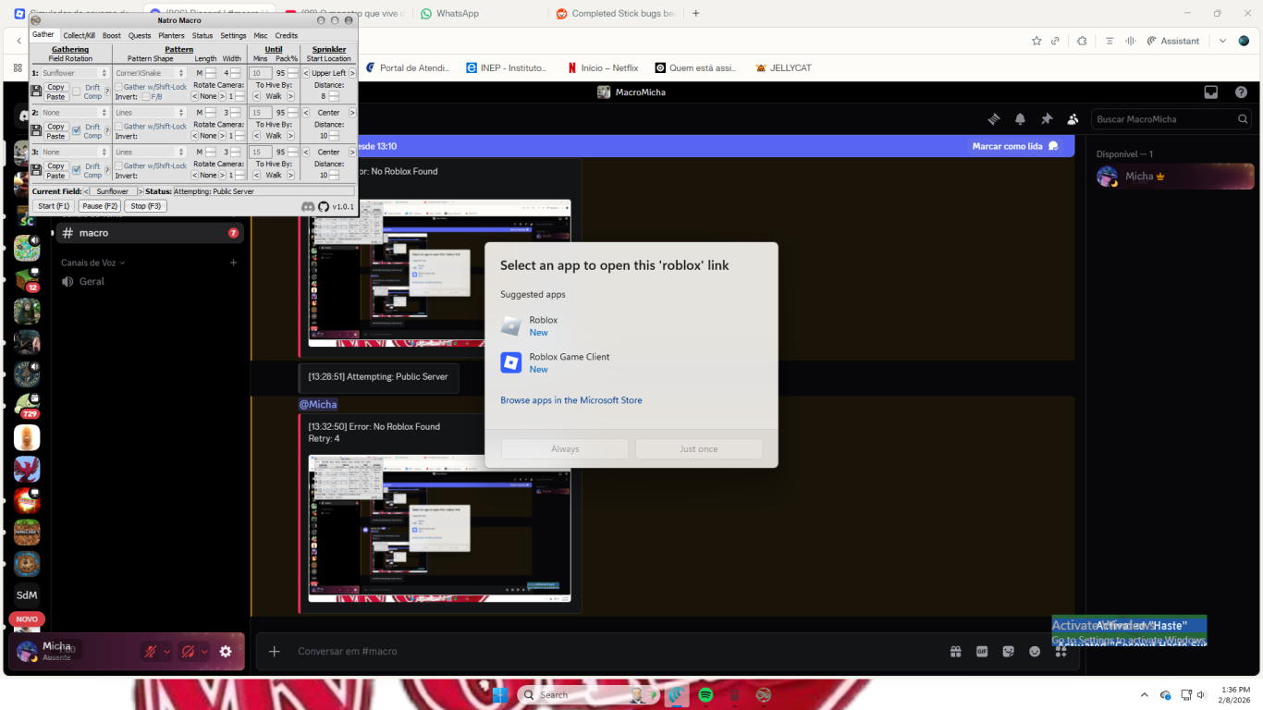Adjust the Length slider for pattern 1
This screenshot has width=1263, height=710.
click(211, 73)
